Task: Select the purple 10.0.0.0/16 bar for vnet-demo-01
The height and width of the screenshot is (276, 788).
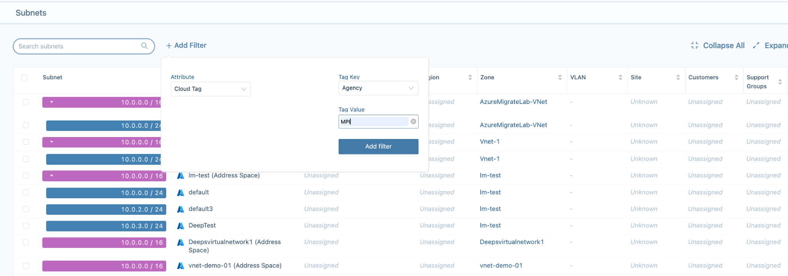Action: (104, 266)
